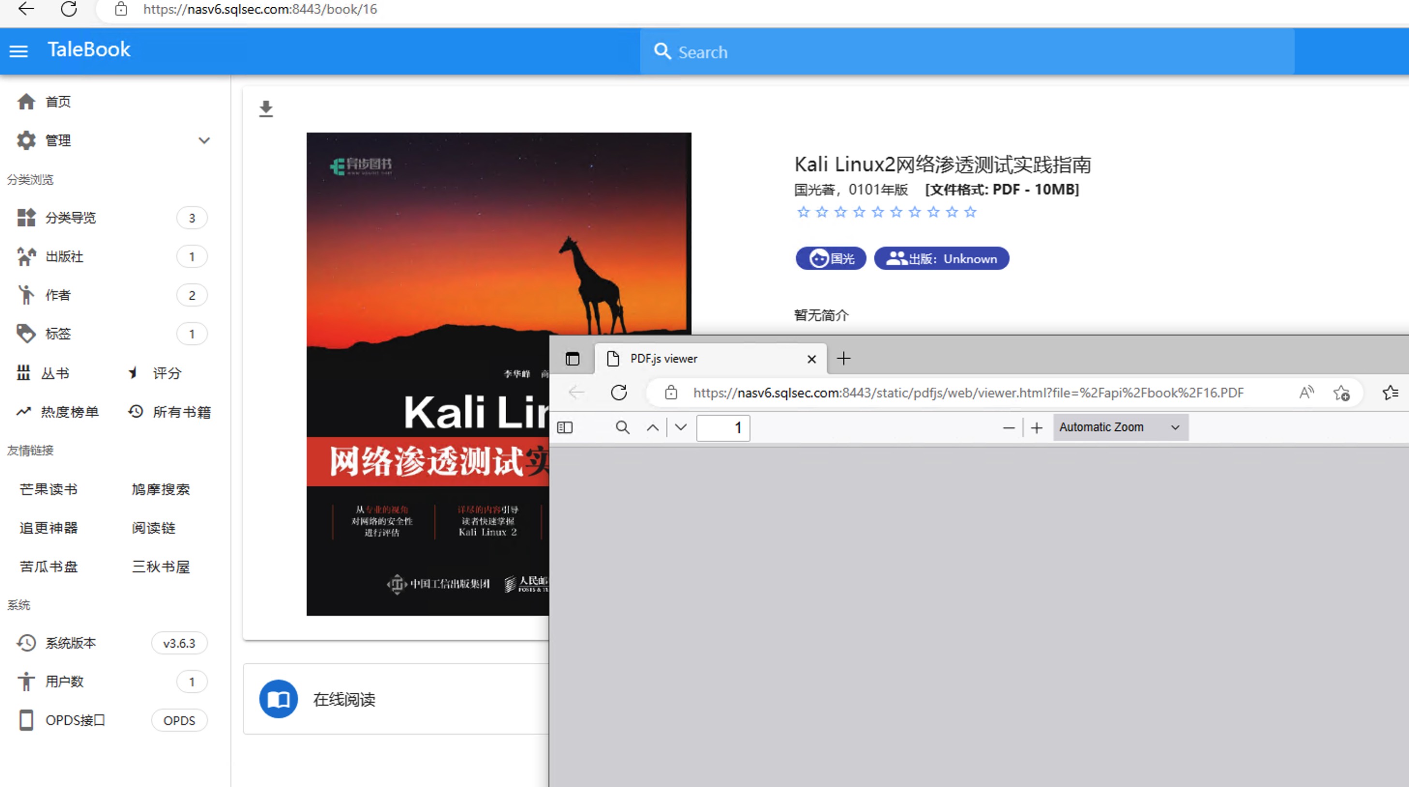The image size is (1409, 787).
Task: Open the TaleBook navigation hamburger menu
Action: coord(18,50)
